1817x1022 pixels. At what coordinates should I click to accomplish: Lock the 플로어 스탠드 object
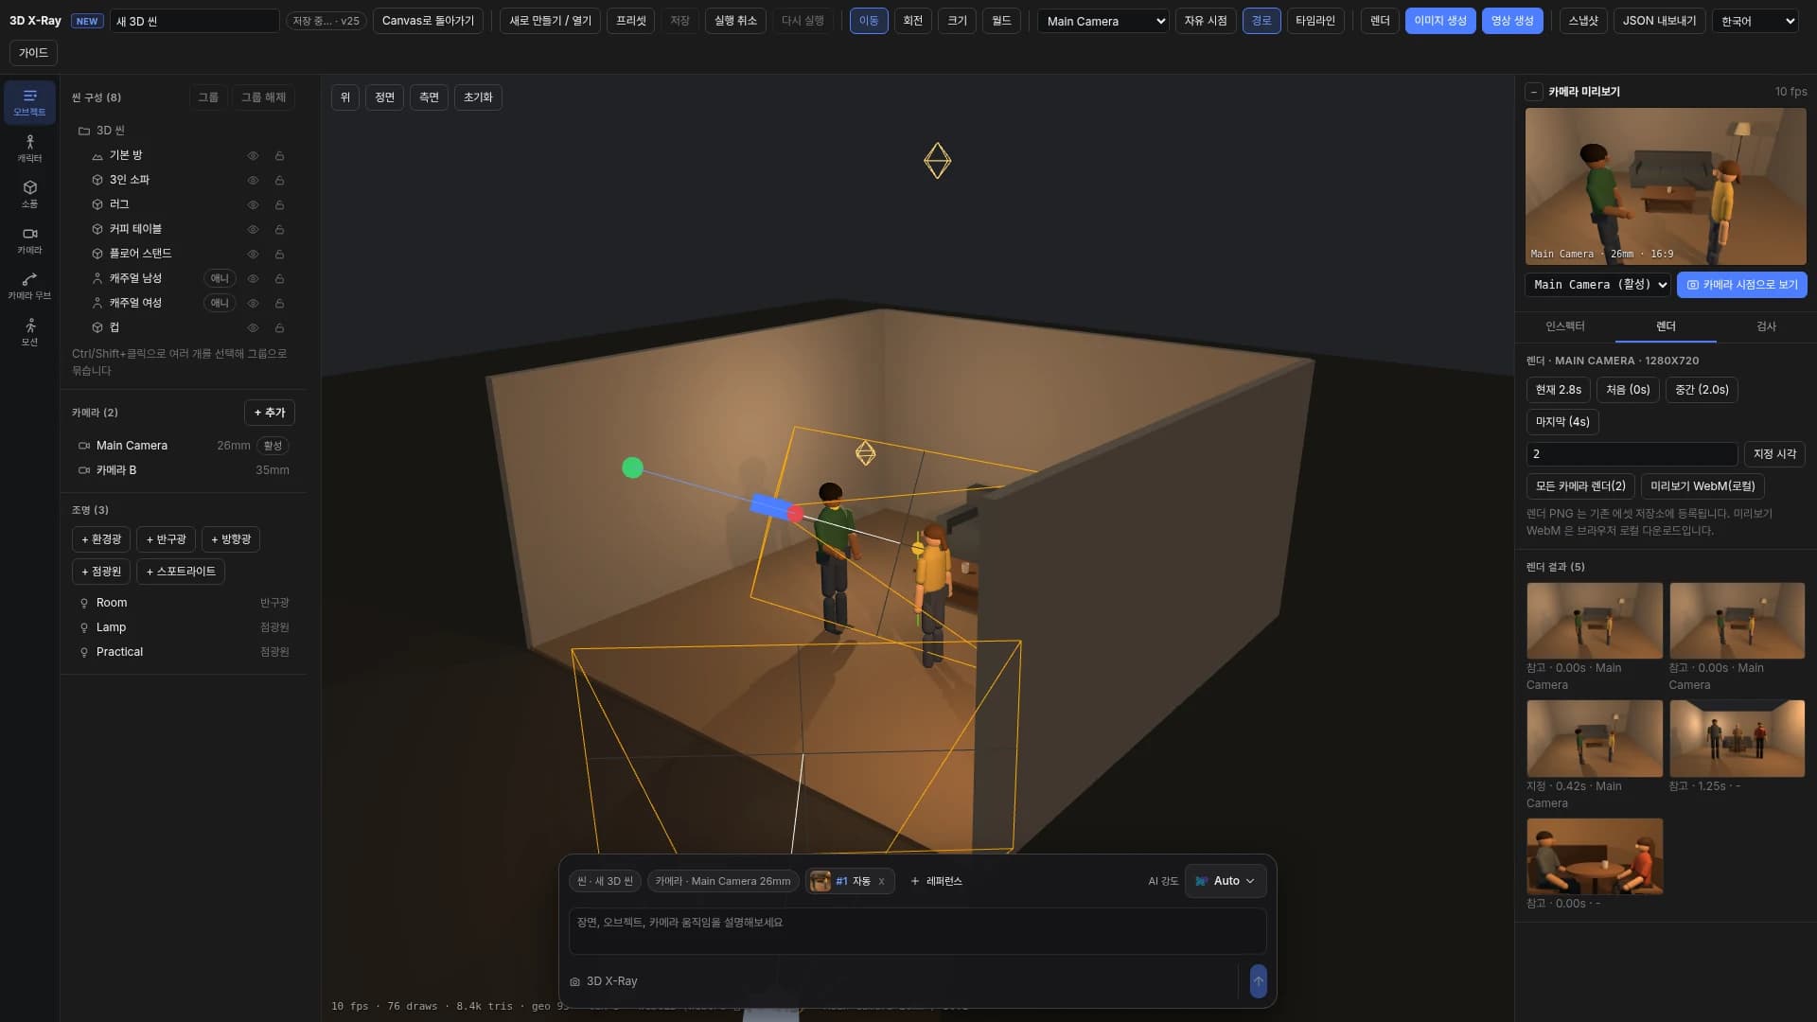coord(279,254)
